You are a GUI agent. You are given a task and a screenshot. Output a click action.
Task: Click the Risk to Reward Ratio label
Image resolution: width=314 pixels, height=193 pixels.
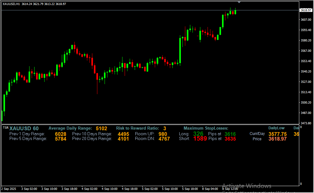(x=137, y=128)
